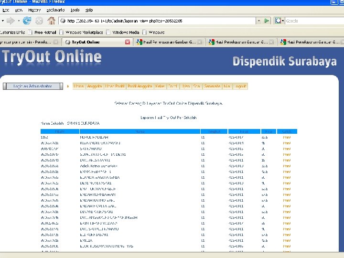This screenshot has width=344, height=258.
Task: Open the Profil Anggota navigation link
Action: point(140,86)
